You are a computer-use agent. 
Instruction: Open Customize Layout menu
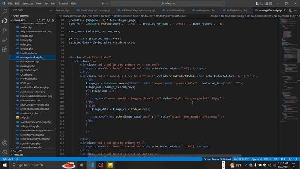[x=270, y=3]
